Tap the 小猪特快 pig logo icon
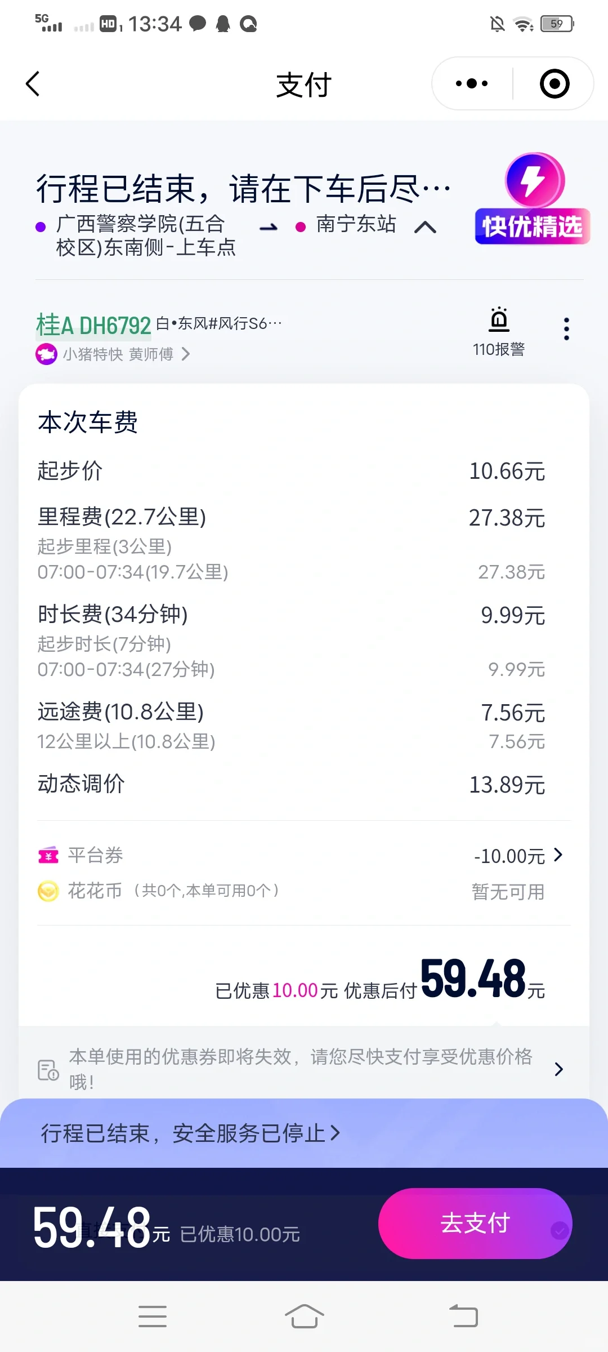This screenshot has width=608, height=1352. click(46, 354)
